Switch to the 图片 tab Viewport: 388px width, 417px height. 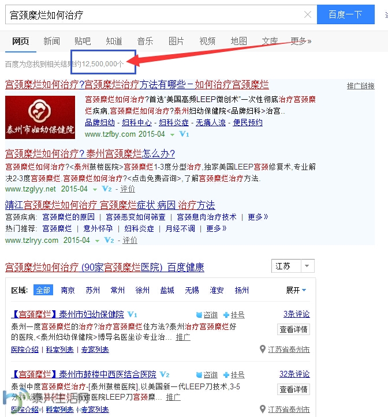pos(176,41)
